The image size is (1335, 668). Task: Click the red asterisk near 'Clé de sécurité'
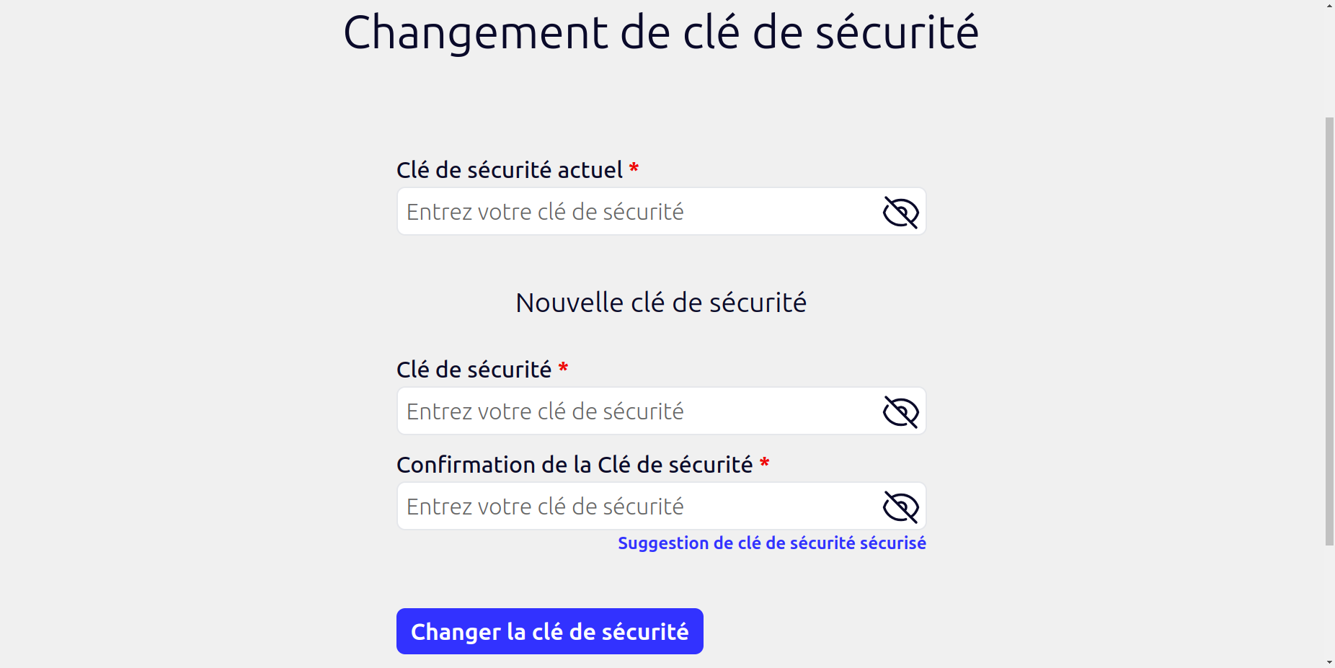pyautogui.click(x=563, y=368)
